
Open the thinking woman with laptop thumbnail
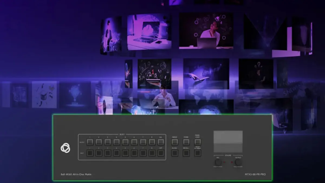[206, 31]
